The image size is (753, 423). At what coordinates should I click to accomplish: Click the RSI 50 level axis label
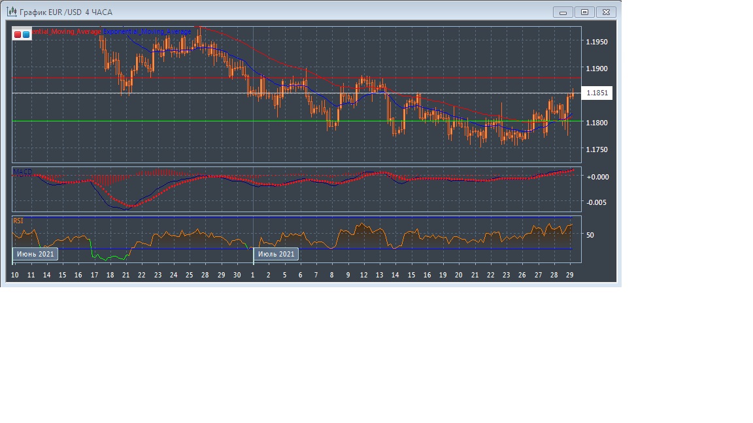590,234
